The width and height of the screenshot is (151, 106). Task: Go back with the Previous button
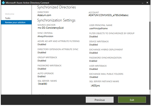[x=100, y=100]
